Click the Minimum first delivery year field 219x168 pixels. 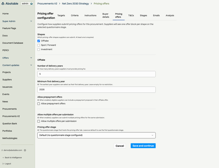[x=96, y=90]
